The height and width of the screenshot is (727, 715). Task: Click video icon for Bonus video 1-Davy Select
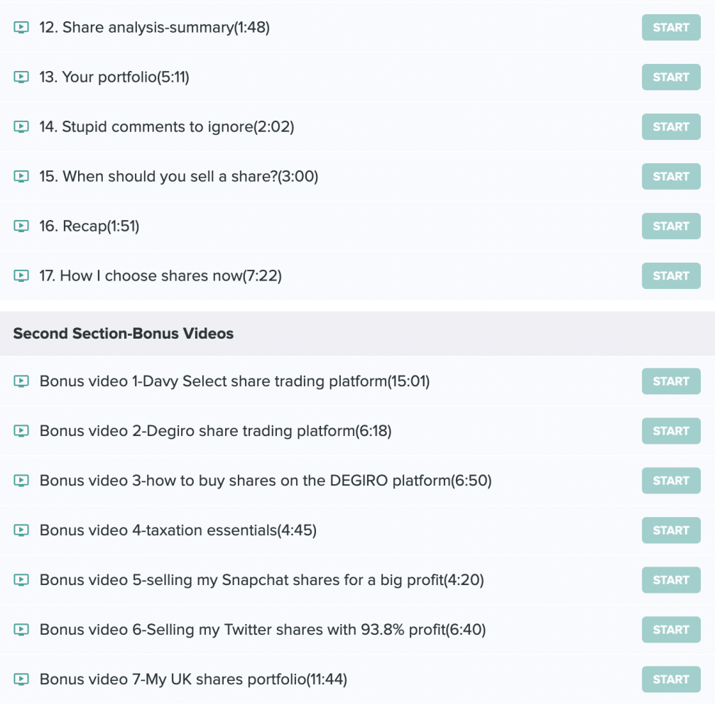[21, 381]
